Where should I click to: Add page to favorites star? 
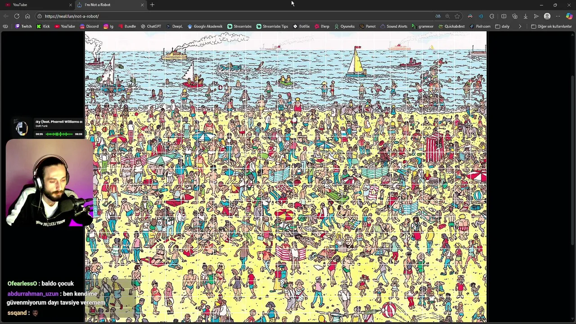click(x=457, y=16)
